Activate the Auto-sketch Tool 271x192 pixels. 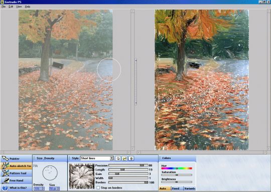pyautogui.click(x=16, y=166)
